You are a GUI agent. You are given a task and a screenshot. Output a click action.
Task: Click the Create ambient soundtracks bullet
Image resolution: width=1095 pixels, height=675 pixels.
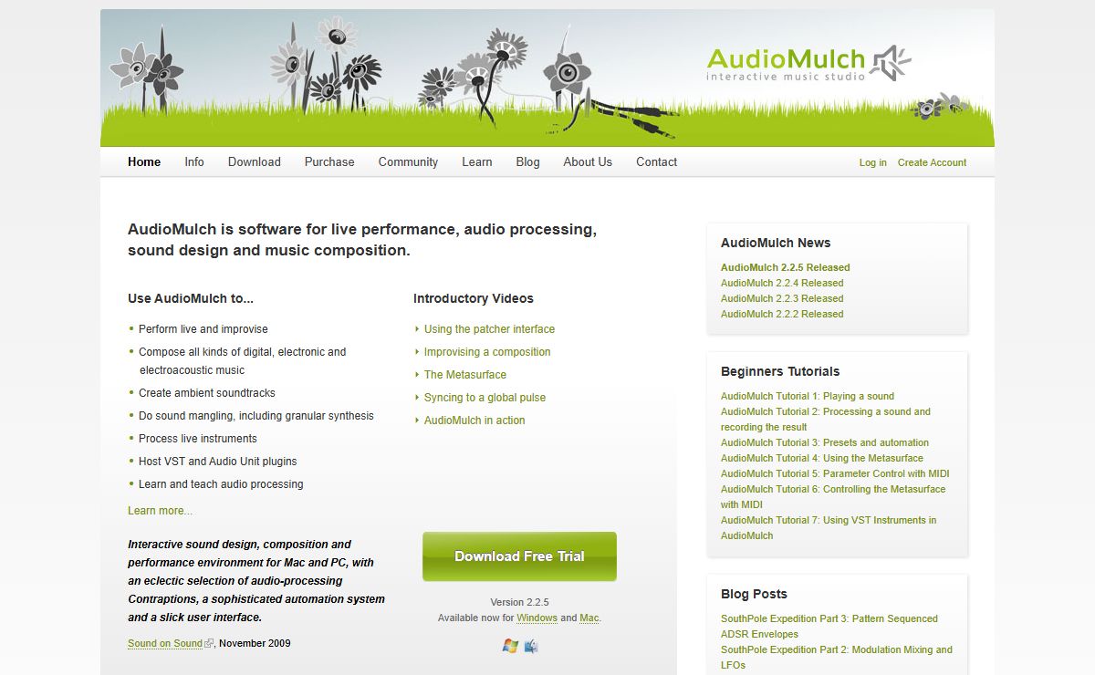207,393
